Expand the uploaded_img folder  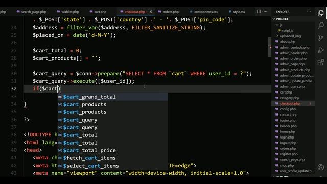(x=293, y=36)
